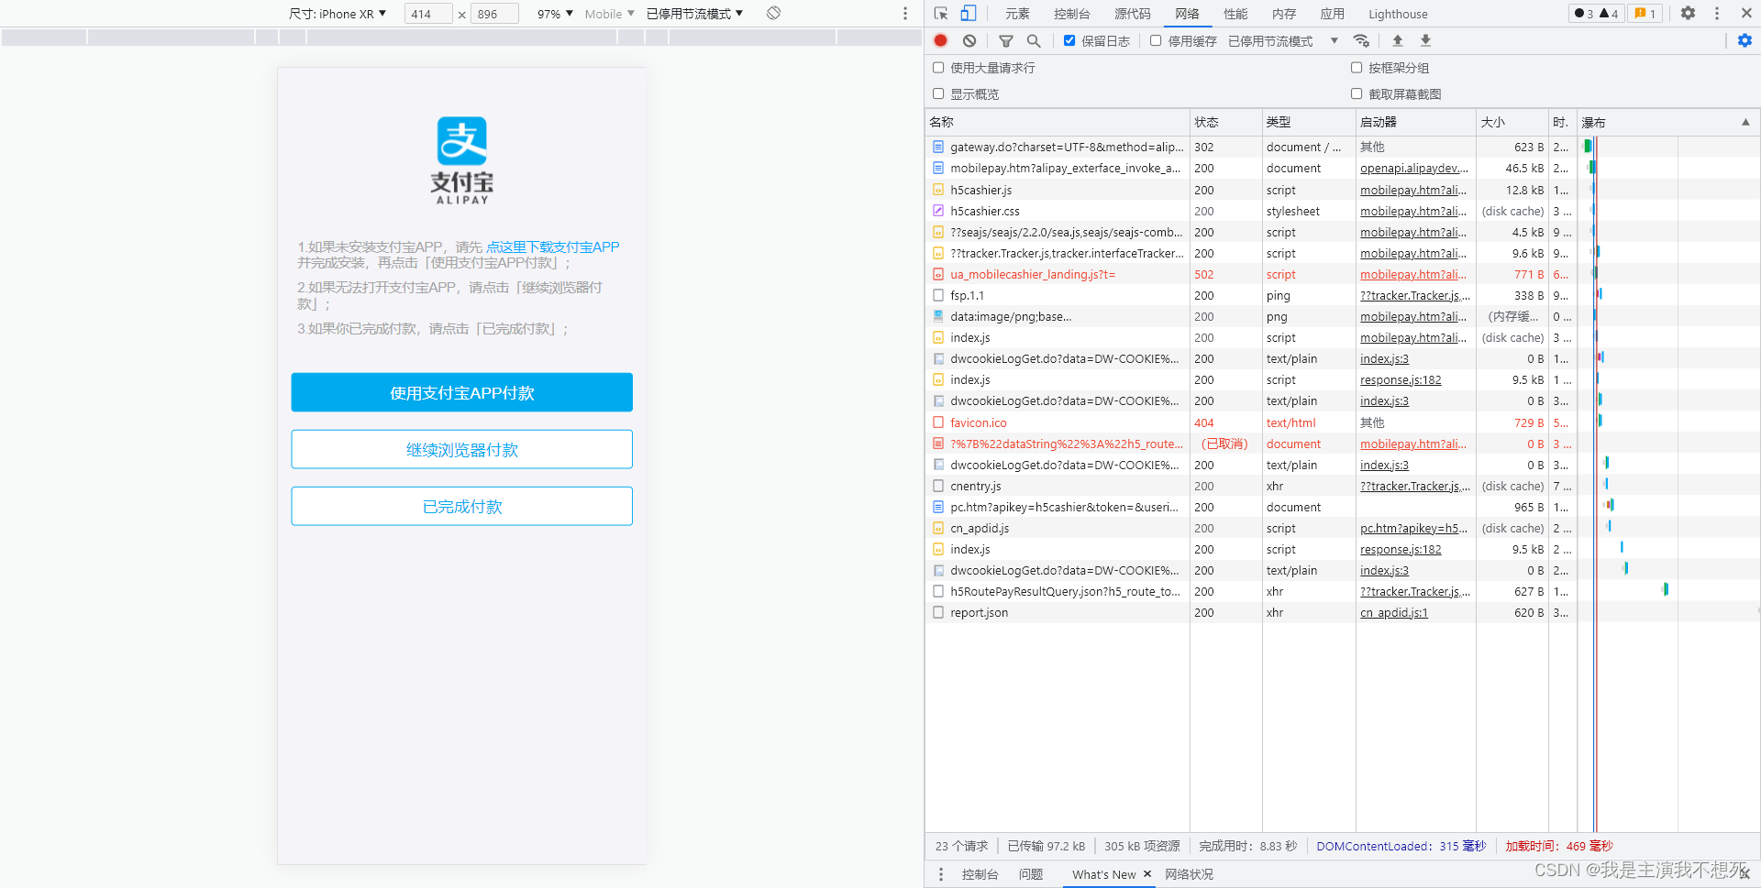Click the pay with Alipay APP button

click(462, 392)
